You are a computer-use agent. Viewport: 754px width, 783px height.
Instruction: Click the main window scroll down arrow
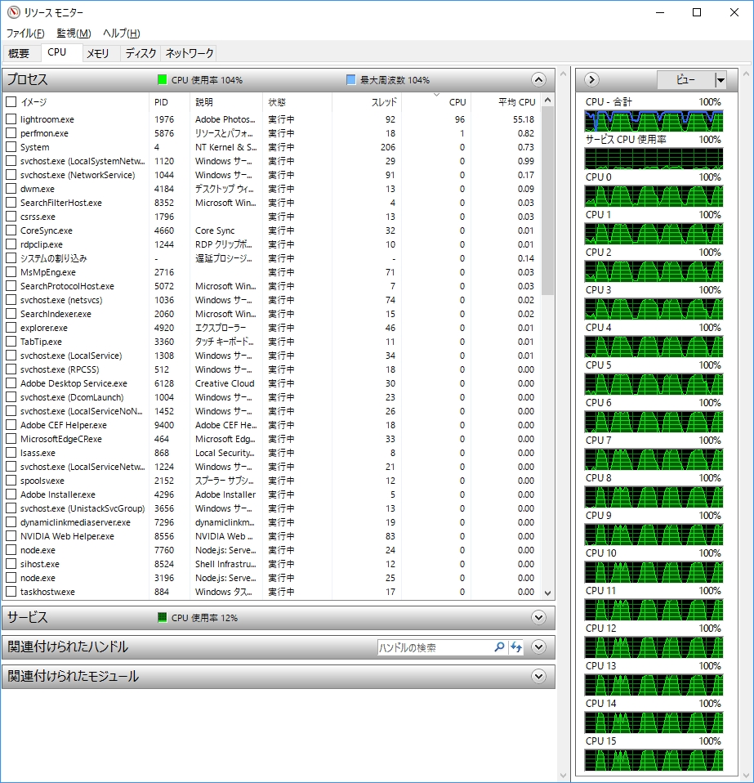coord(564,776)
